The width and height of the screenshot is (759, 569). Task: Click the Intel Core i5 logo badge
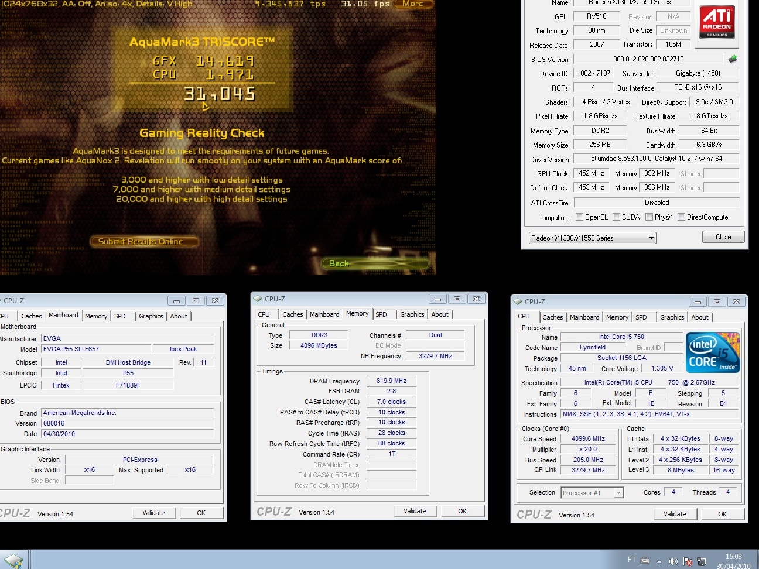tap(713, 352)
